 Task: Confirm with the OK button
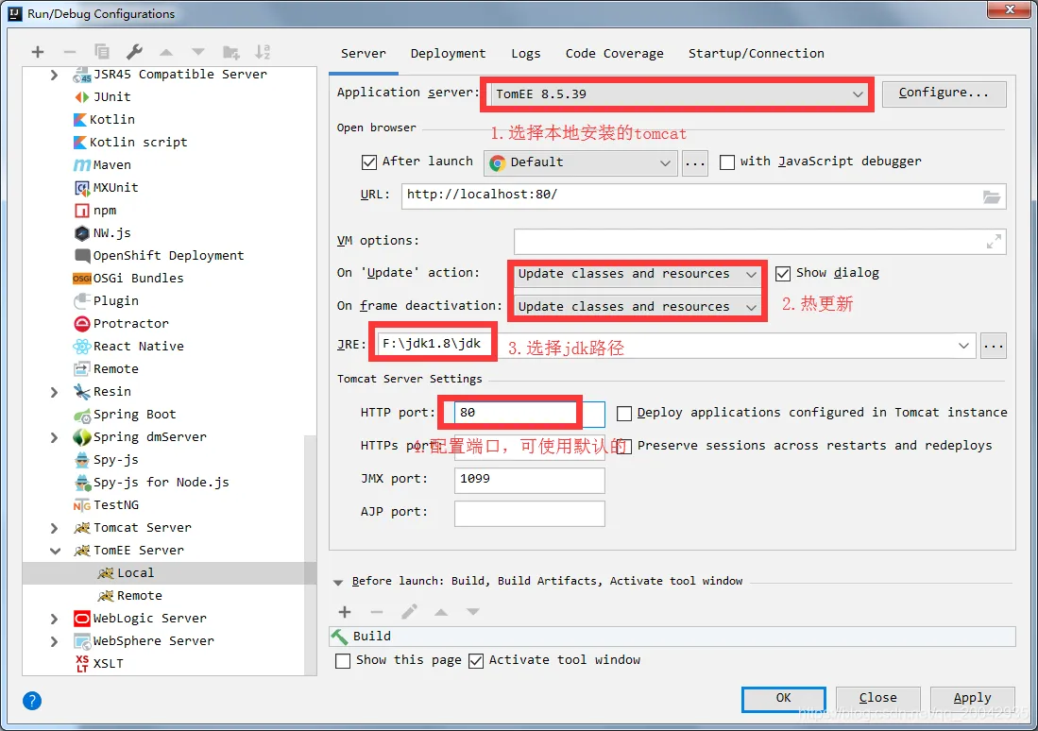click(x=784, y=698)
